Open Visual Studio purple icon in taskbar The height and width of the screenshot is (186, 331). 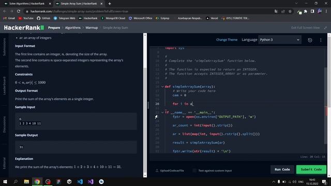click(x=91, y=181)
